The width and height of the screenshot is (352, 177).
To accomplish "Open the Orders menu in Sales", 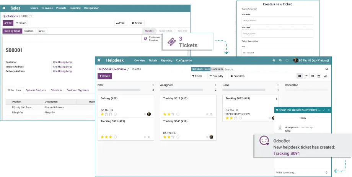I will 34,8.
